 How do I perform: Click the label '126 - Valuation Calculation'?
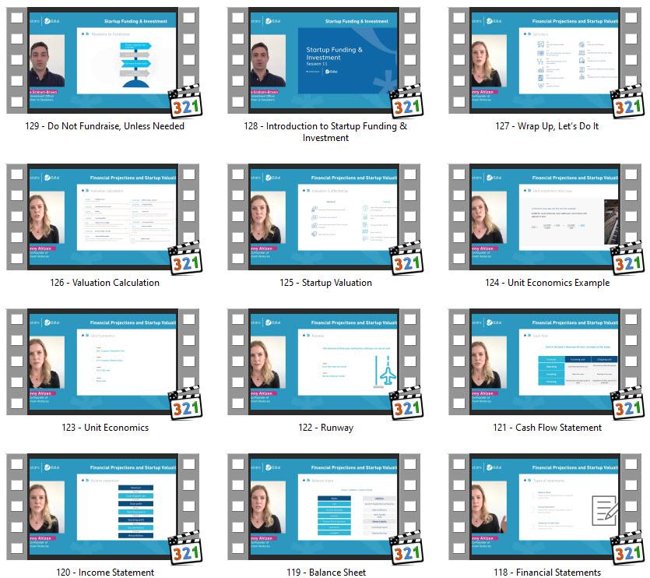[x=104, y=283]
